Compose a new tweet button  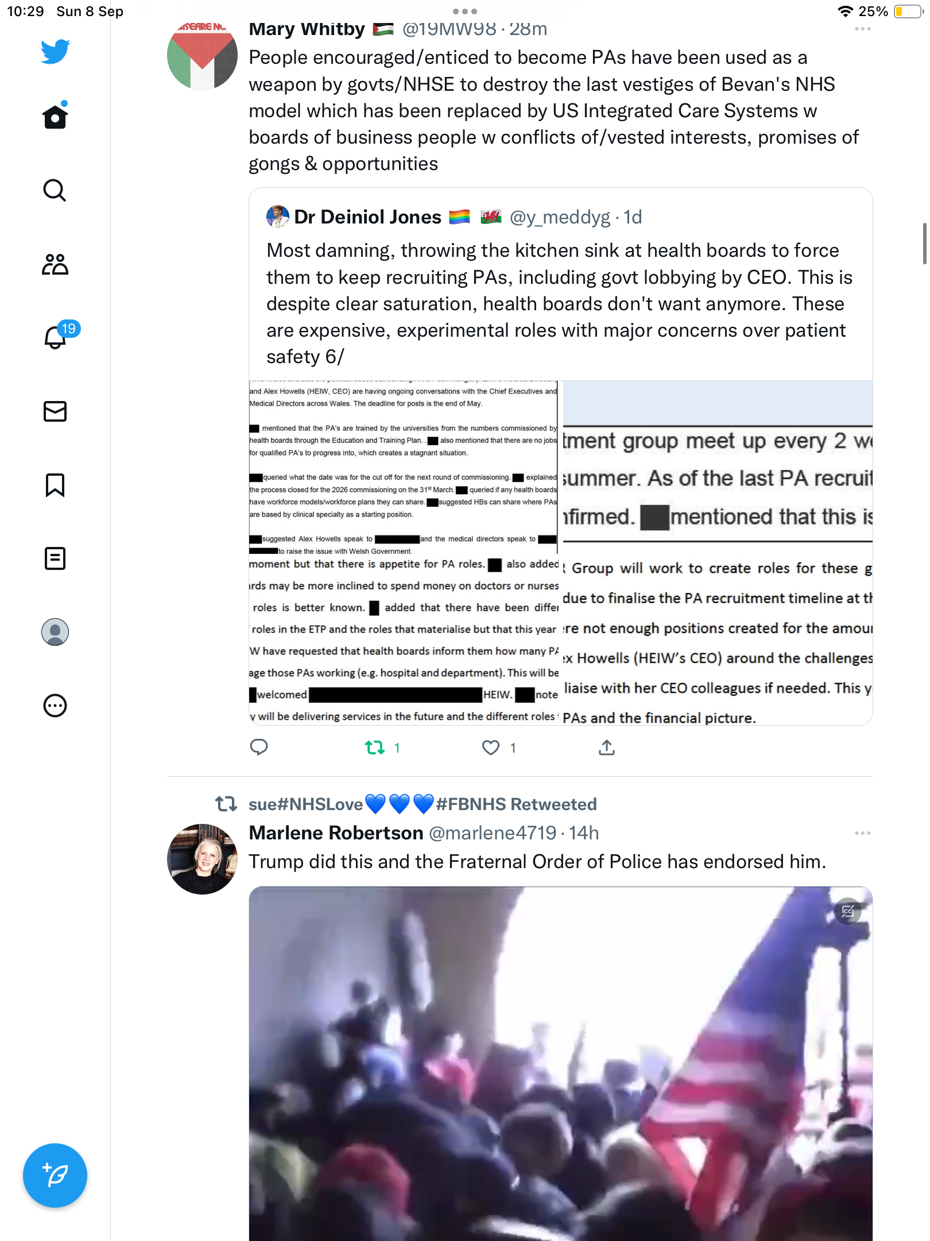click(x=55, y=1176)
